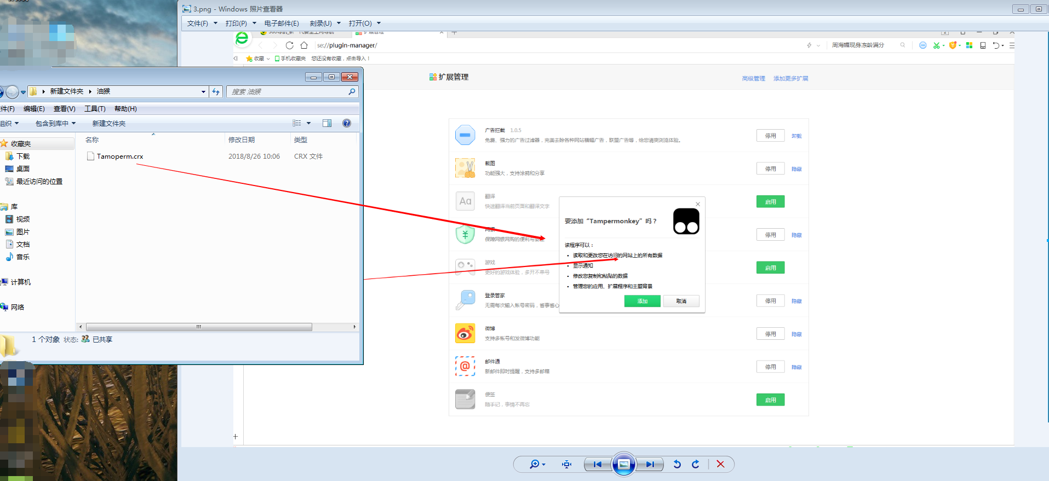Screen dimensions: 1049x481
Task: Open 打开(O) dropdown in Photo Viewer
Action: coord(364,24)
